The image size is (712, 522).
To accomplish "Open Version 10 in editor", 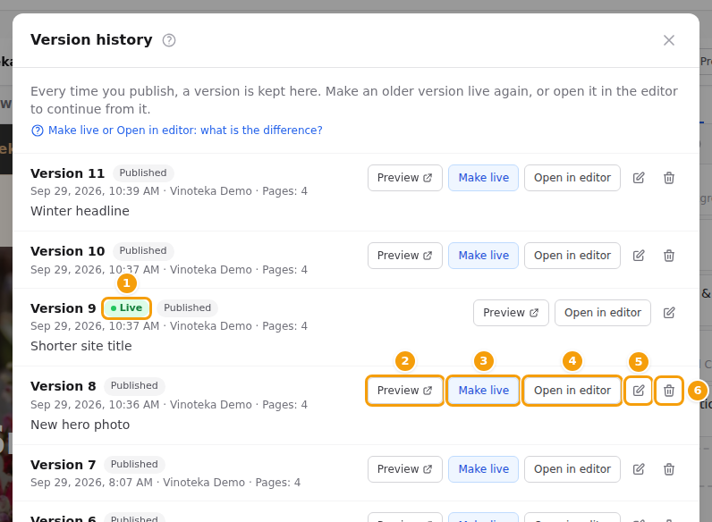I will click(x=572, y=256).
